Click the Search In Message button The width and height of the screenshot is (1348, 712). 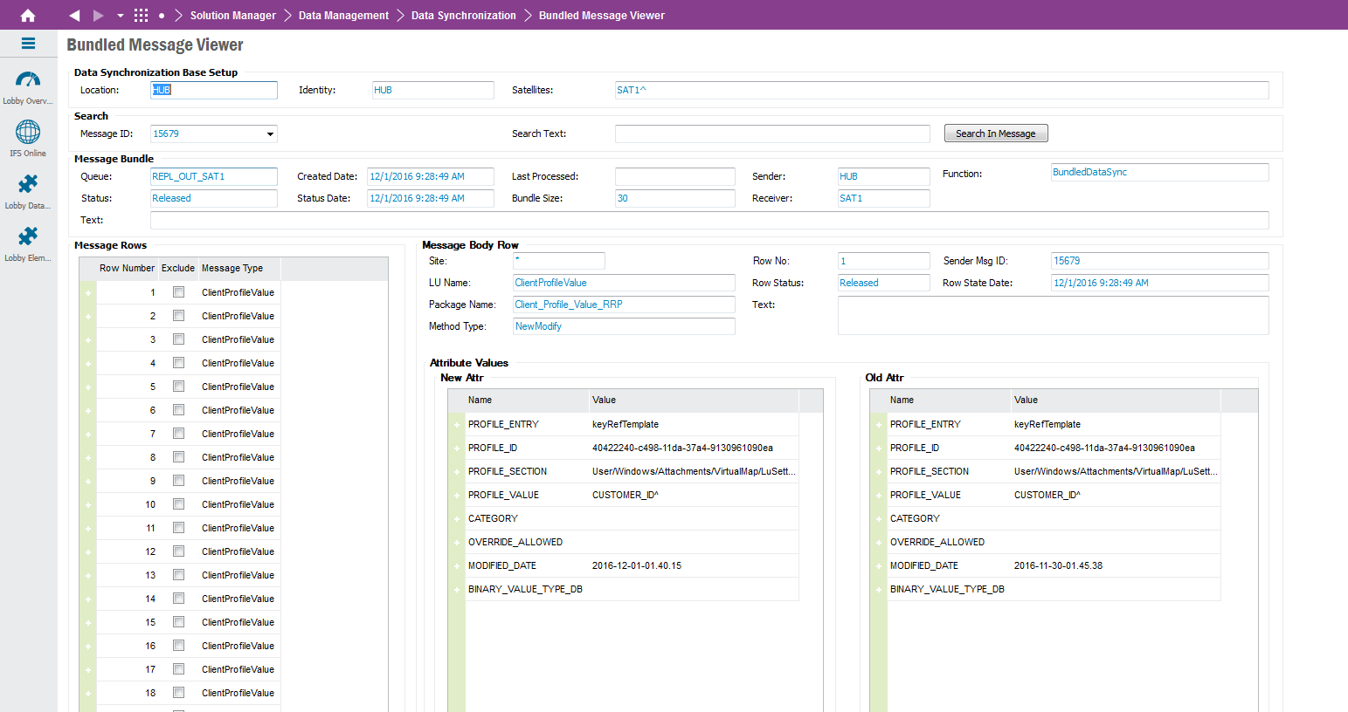(995, 133)
